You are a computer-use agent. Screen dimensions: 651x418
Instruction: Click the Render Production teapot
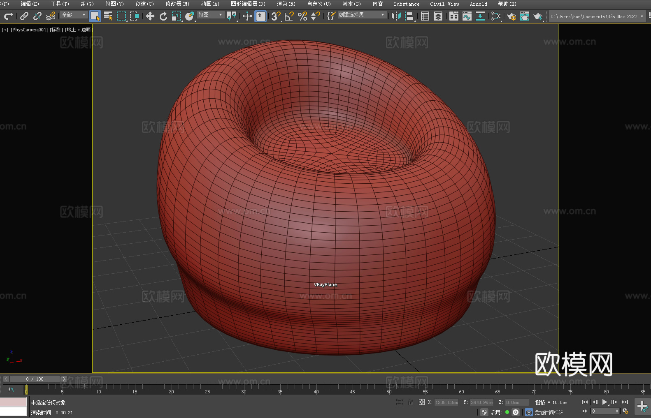click(x=538, y=16)
